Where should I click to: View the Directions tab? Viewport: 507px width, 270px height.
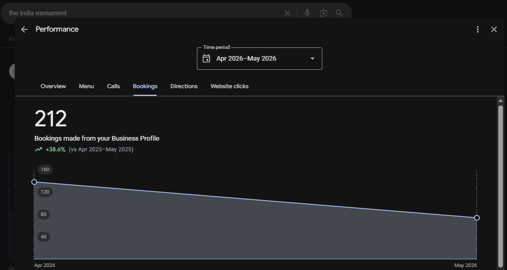(184, 86)
